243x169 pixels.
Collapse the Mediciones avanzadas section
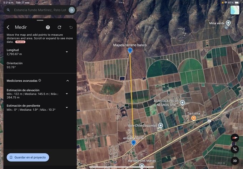(68, 81)
